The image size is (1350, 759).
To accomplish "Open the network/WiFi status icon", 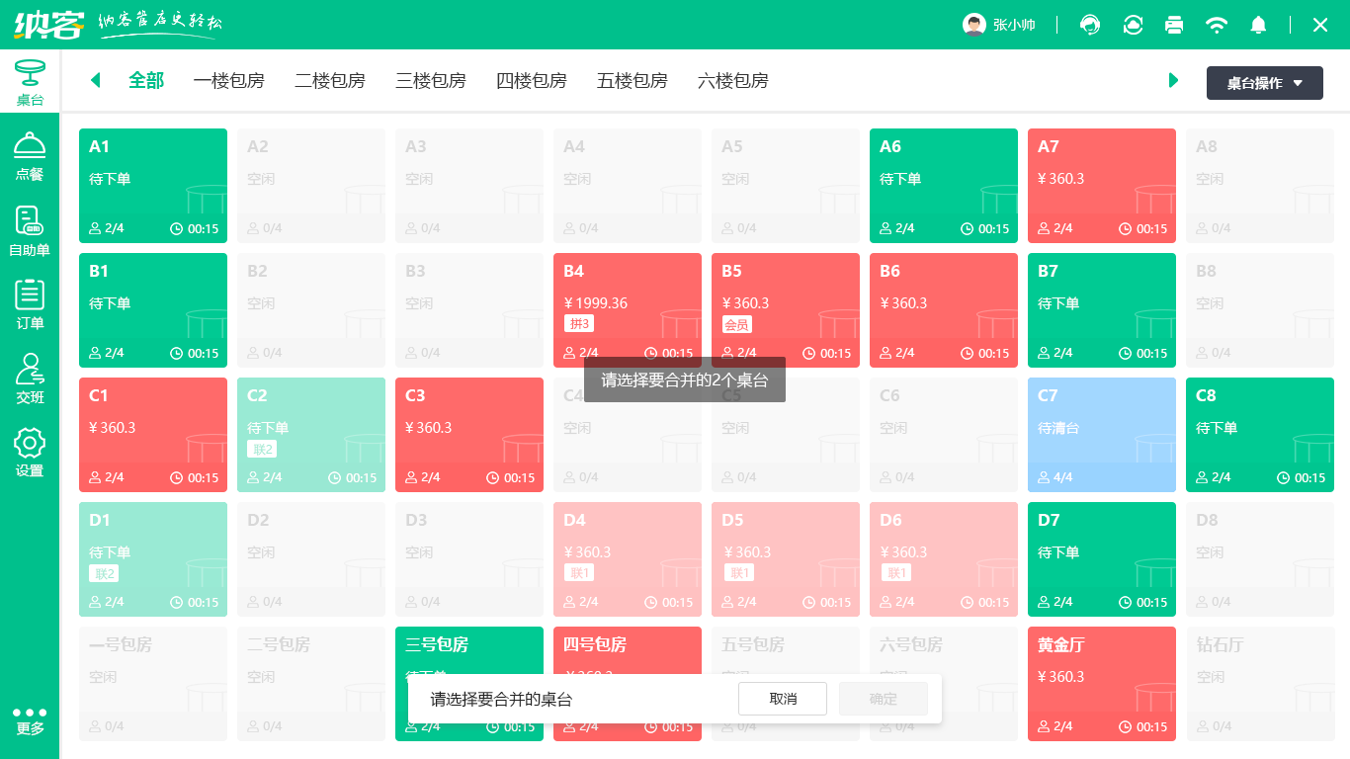I will 1217,25.
